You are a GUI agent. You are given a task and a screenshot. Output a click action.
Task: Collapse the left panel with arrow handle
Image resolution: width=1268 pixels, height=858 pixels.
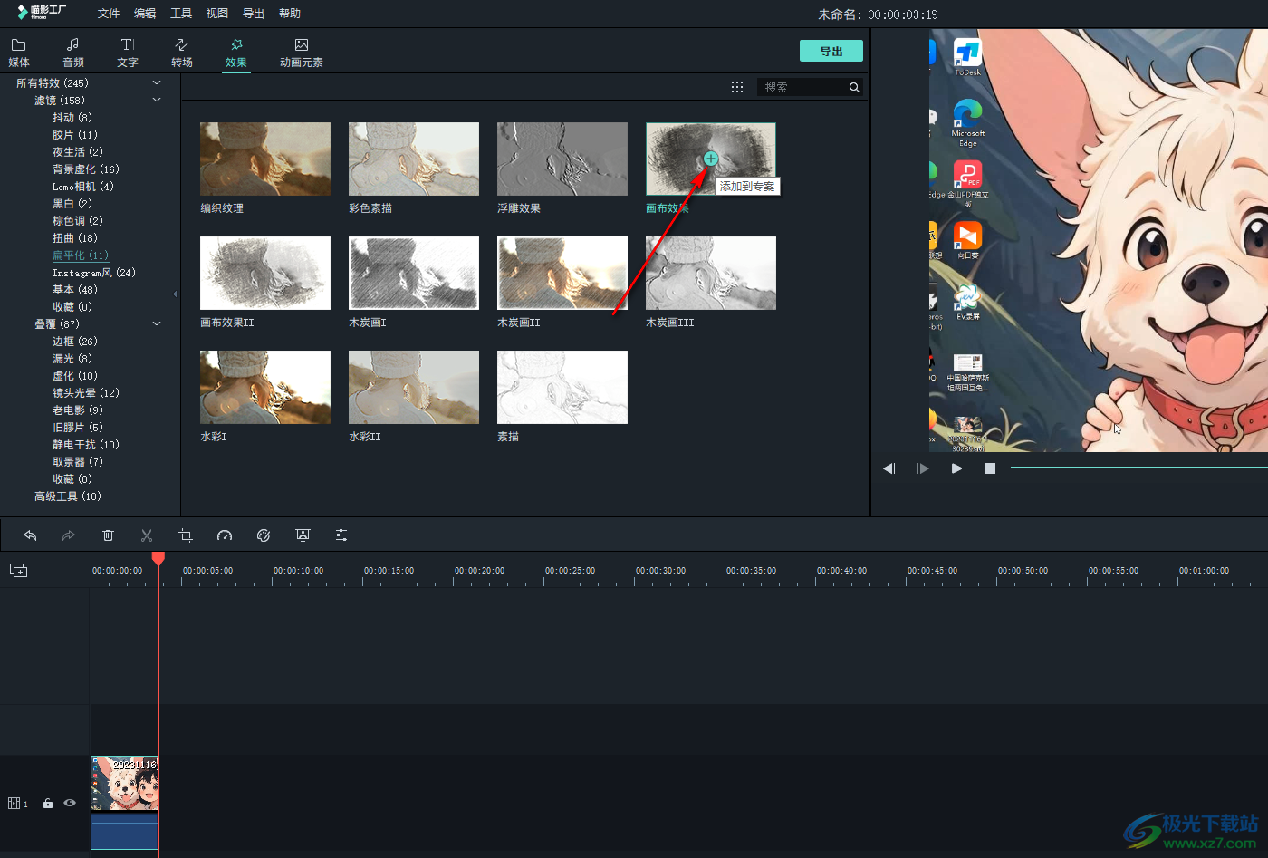pyautogui.click(x=175, y=294)
